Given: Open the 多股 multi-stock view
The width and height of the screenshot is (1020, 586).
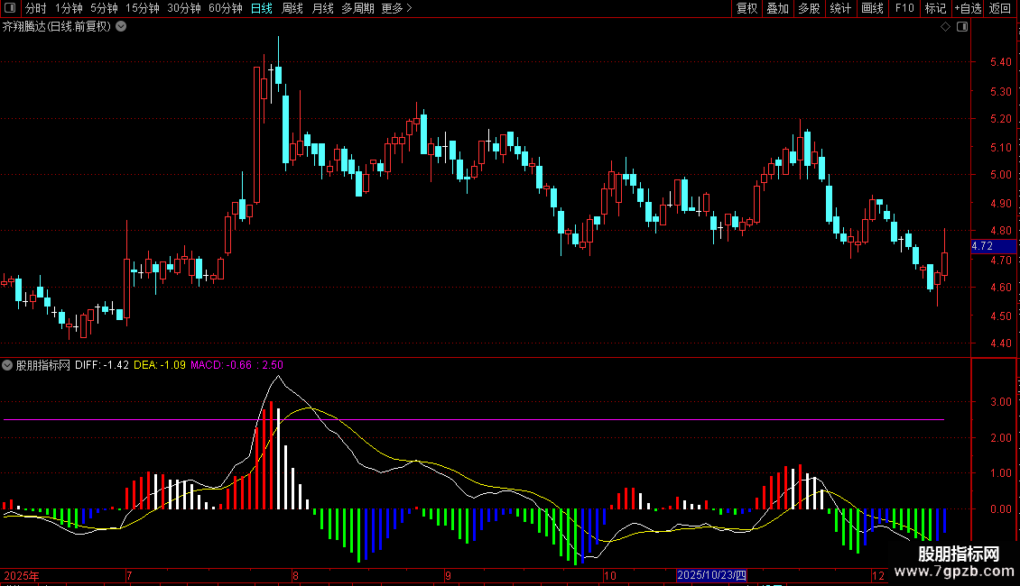Looking at the screenshot, I should 810,8.
